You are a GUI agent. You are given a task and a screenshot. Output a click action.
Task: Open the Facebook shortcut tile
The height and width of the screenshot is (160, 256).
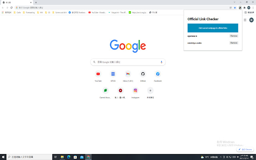pos(158,76)
